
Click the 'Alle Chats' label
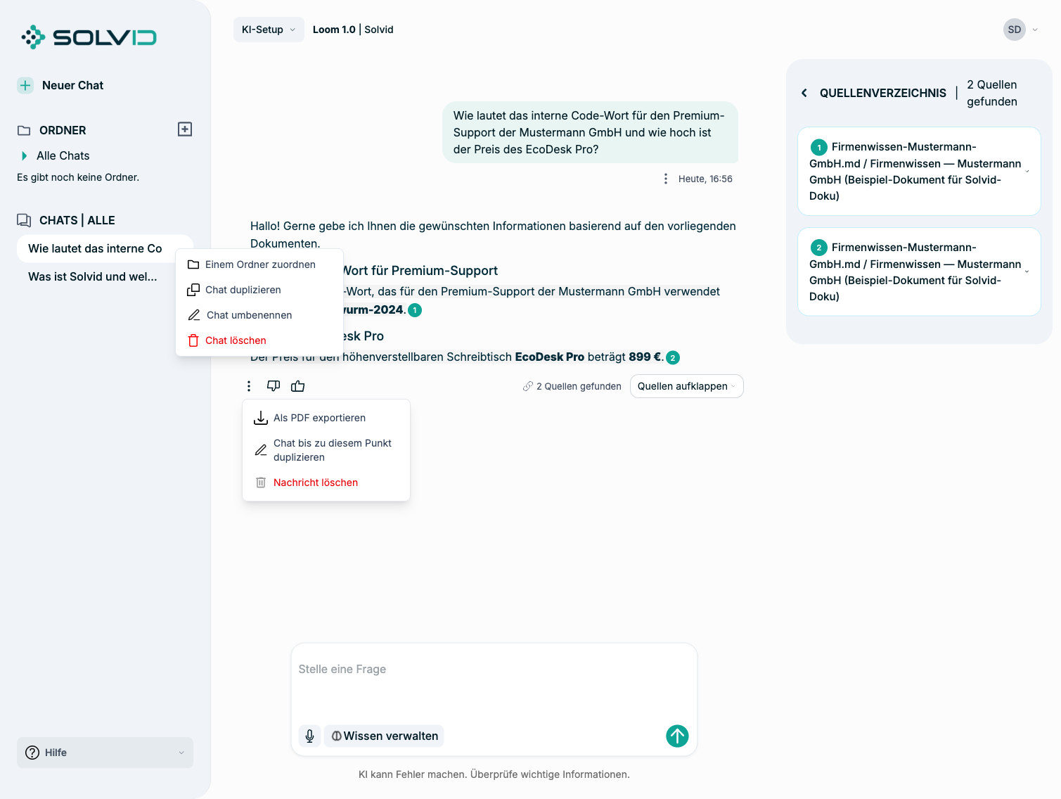pyautogui.click(x=63, y=155)
